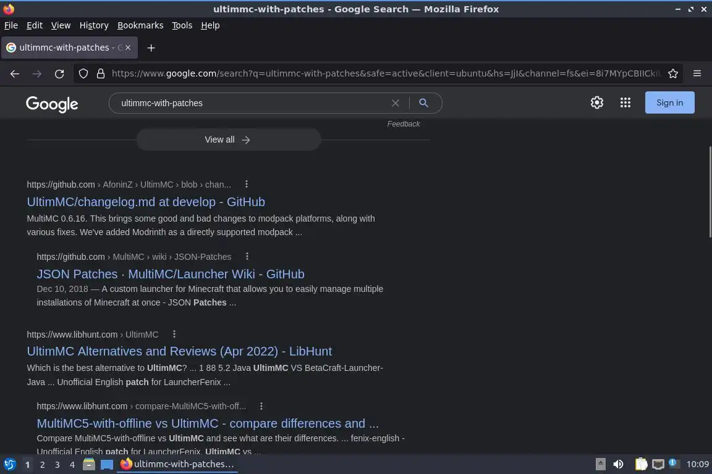712x474 pixels.
Task: Open the History menu
Action: point(94,25)
